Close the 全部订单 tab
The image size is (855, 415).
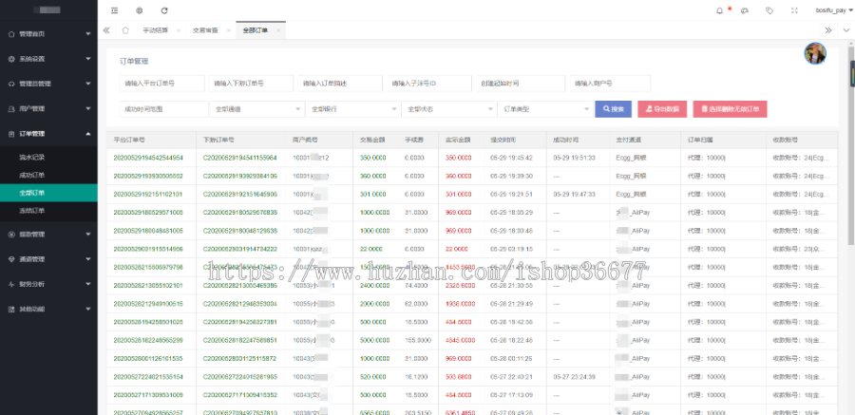click(x=277, y=30)
